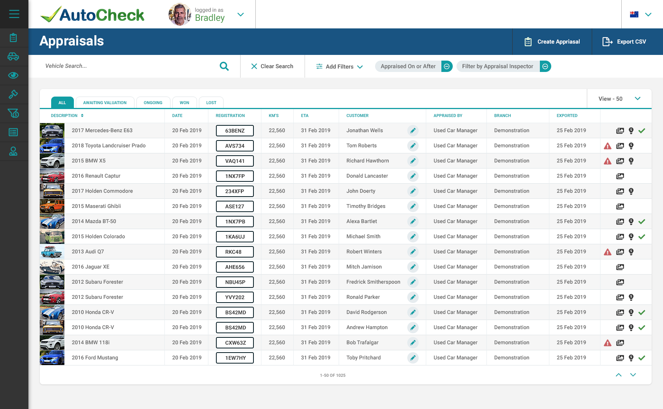The width and height of the screenshot is (663, 409).
Task: Click registration plate 63BENZ
Action: tap(235, 131)
